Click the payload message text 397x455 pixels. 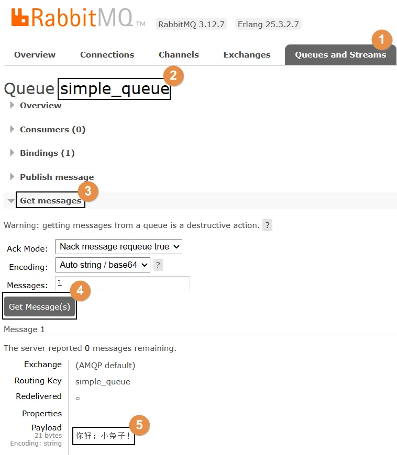click(103, 436)
